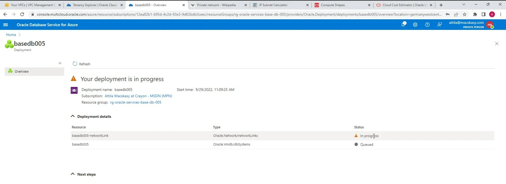The width and height of the screenshot is (506, 184).
Task: Click the Queued status text
Action: coord(367,145)
